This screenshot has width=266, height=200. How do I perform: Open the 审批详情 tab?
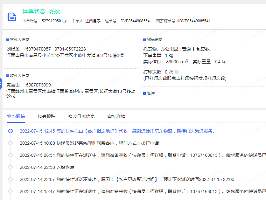tap(116, 116)
